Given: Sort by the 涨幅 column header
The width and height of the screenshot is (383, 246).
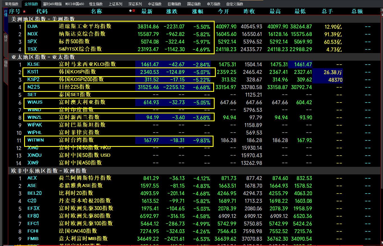Looking at the screenshot, I should point(198,12).
